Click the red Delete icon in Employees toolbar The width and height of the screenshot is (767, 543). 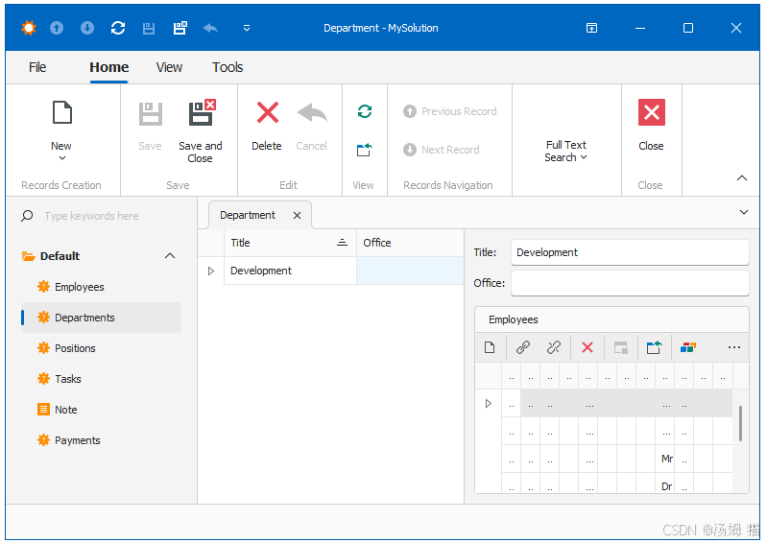tap(587, 347)
